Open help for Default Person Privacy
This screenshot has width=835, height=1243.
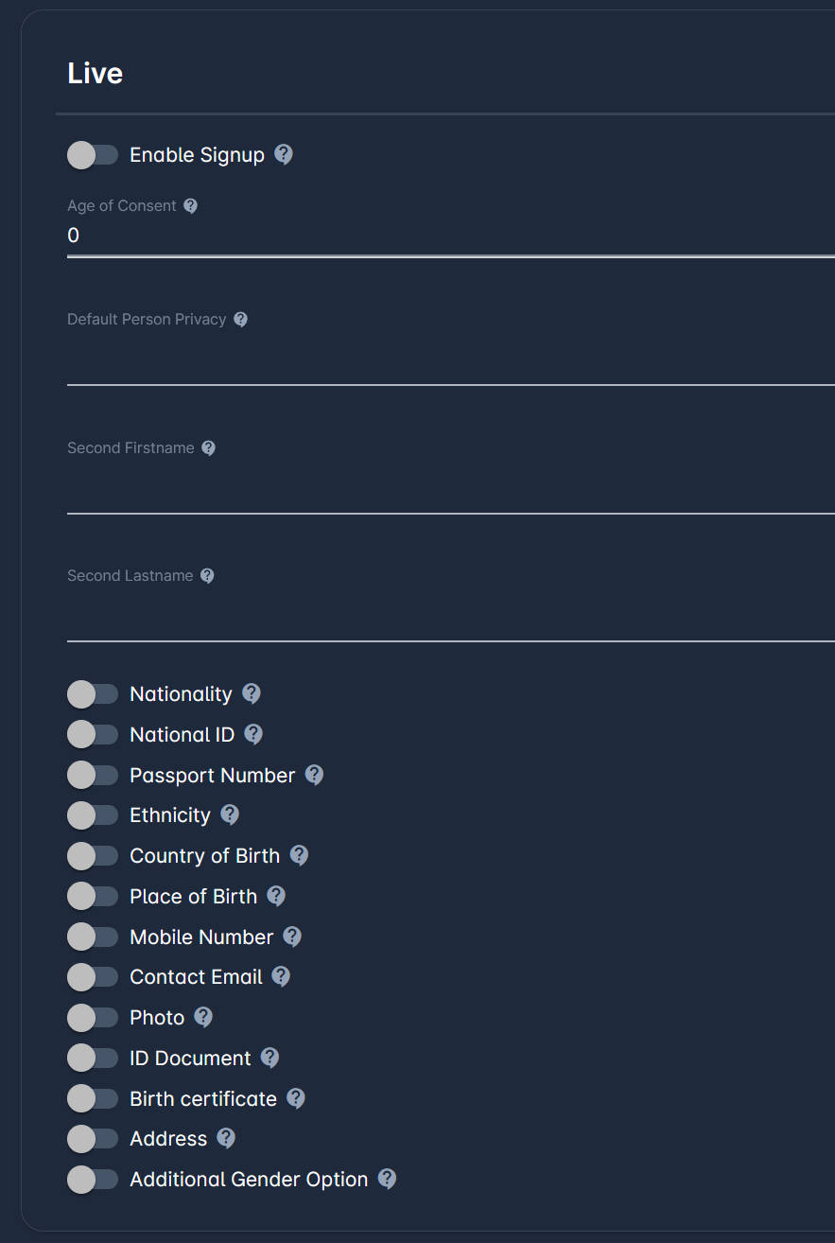pyautogui.click(x=240, y=319)
